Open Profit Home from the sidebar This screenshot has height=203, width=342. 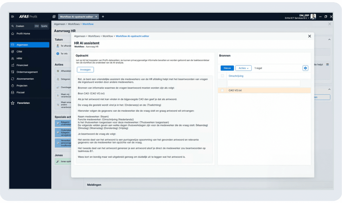point(23,34)
